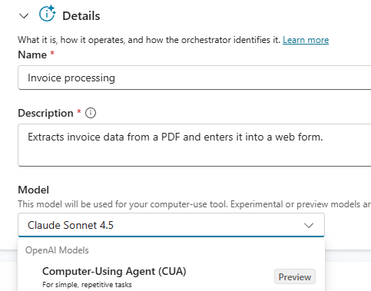Focus the Description text area
371x291 pixels.
click(x=194, y=145)
